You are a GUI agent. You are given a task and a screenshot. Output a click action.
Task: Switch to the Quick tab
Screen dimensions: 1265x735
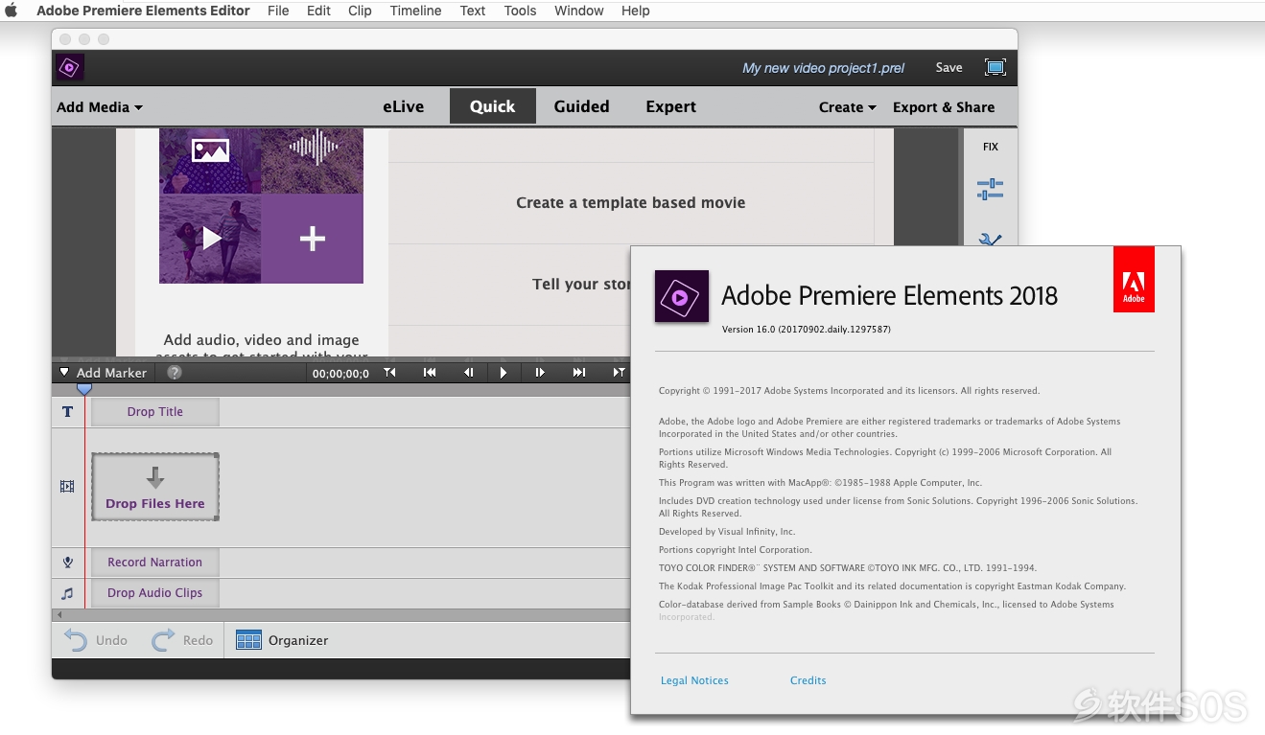coord(492,106)
